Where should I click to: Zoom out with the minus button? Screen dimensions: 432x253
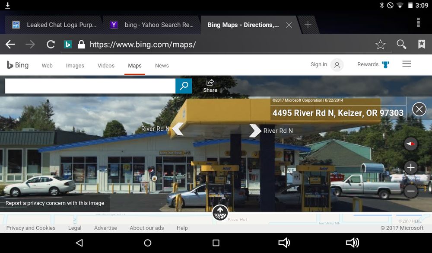(x=410, y=191)
